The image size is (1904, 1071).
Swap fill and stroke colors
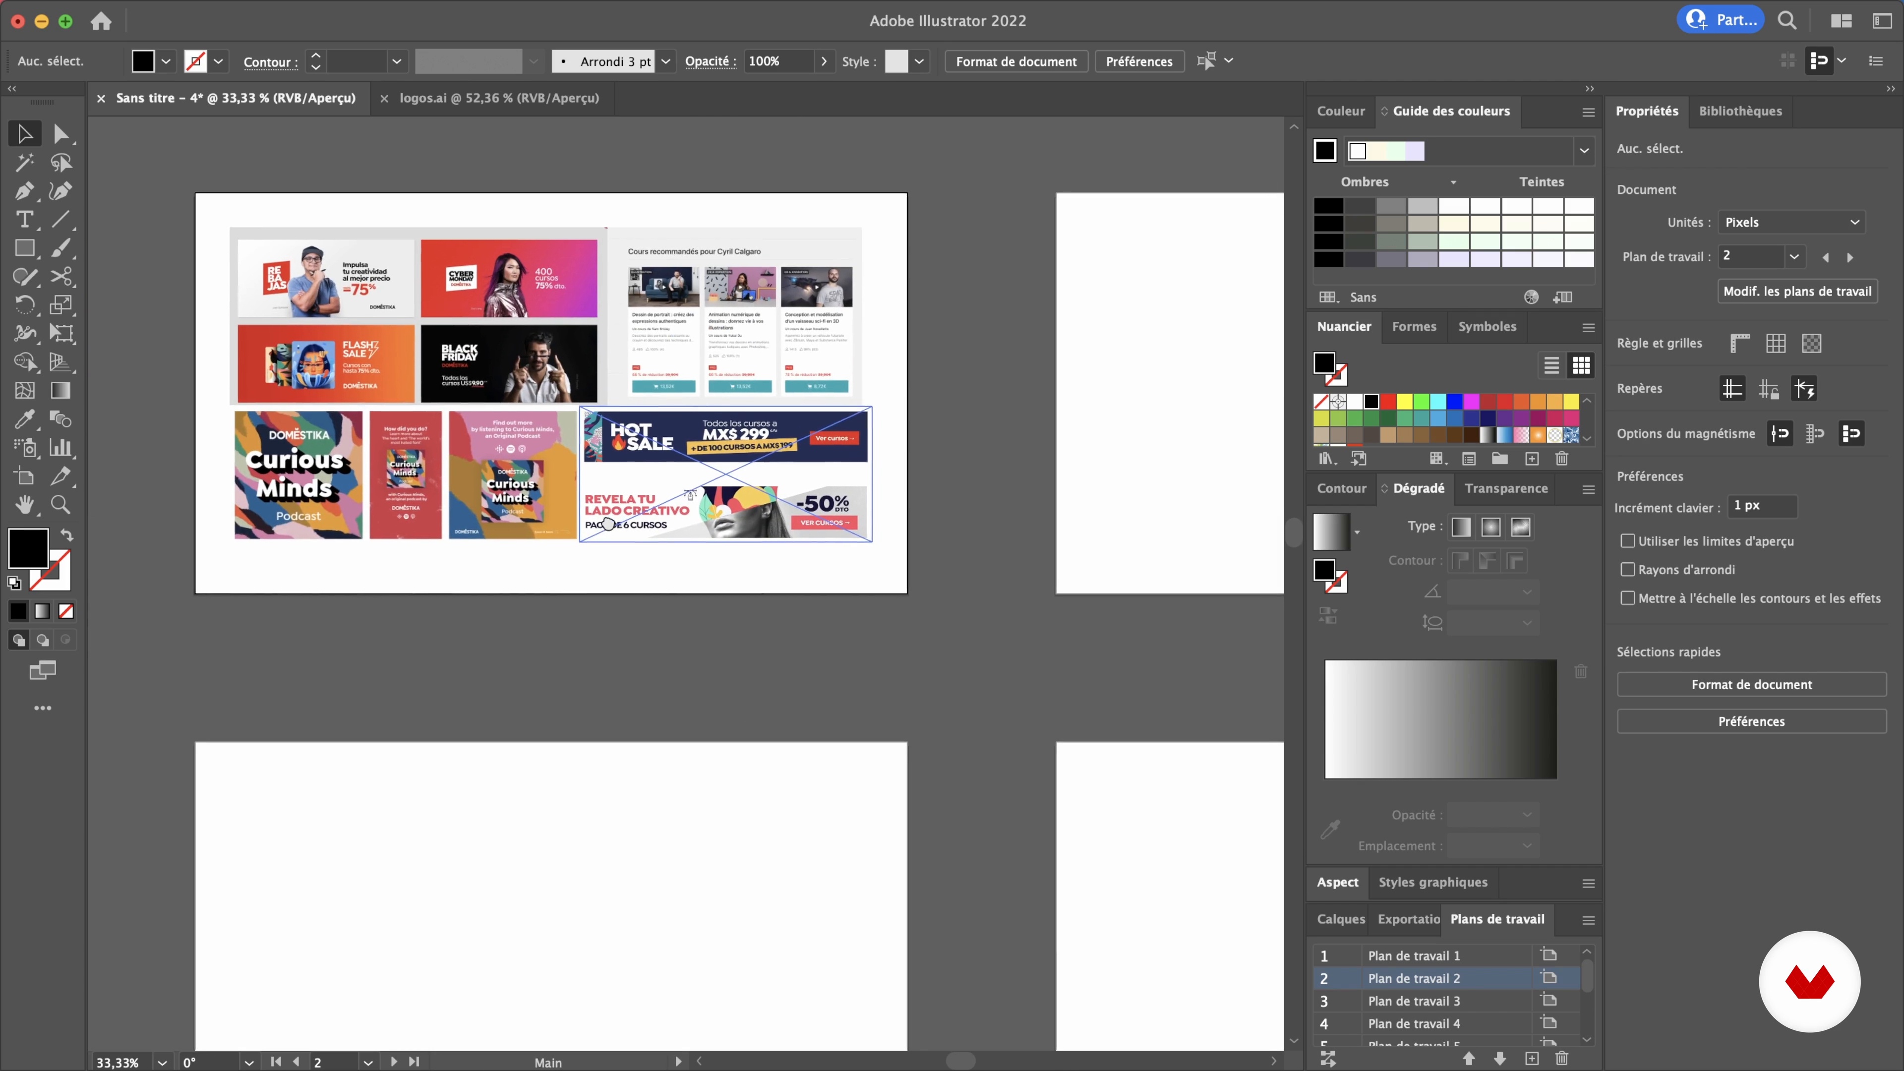point(67,535)
